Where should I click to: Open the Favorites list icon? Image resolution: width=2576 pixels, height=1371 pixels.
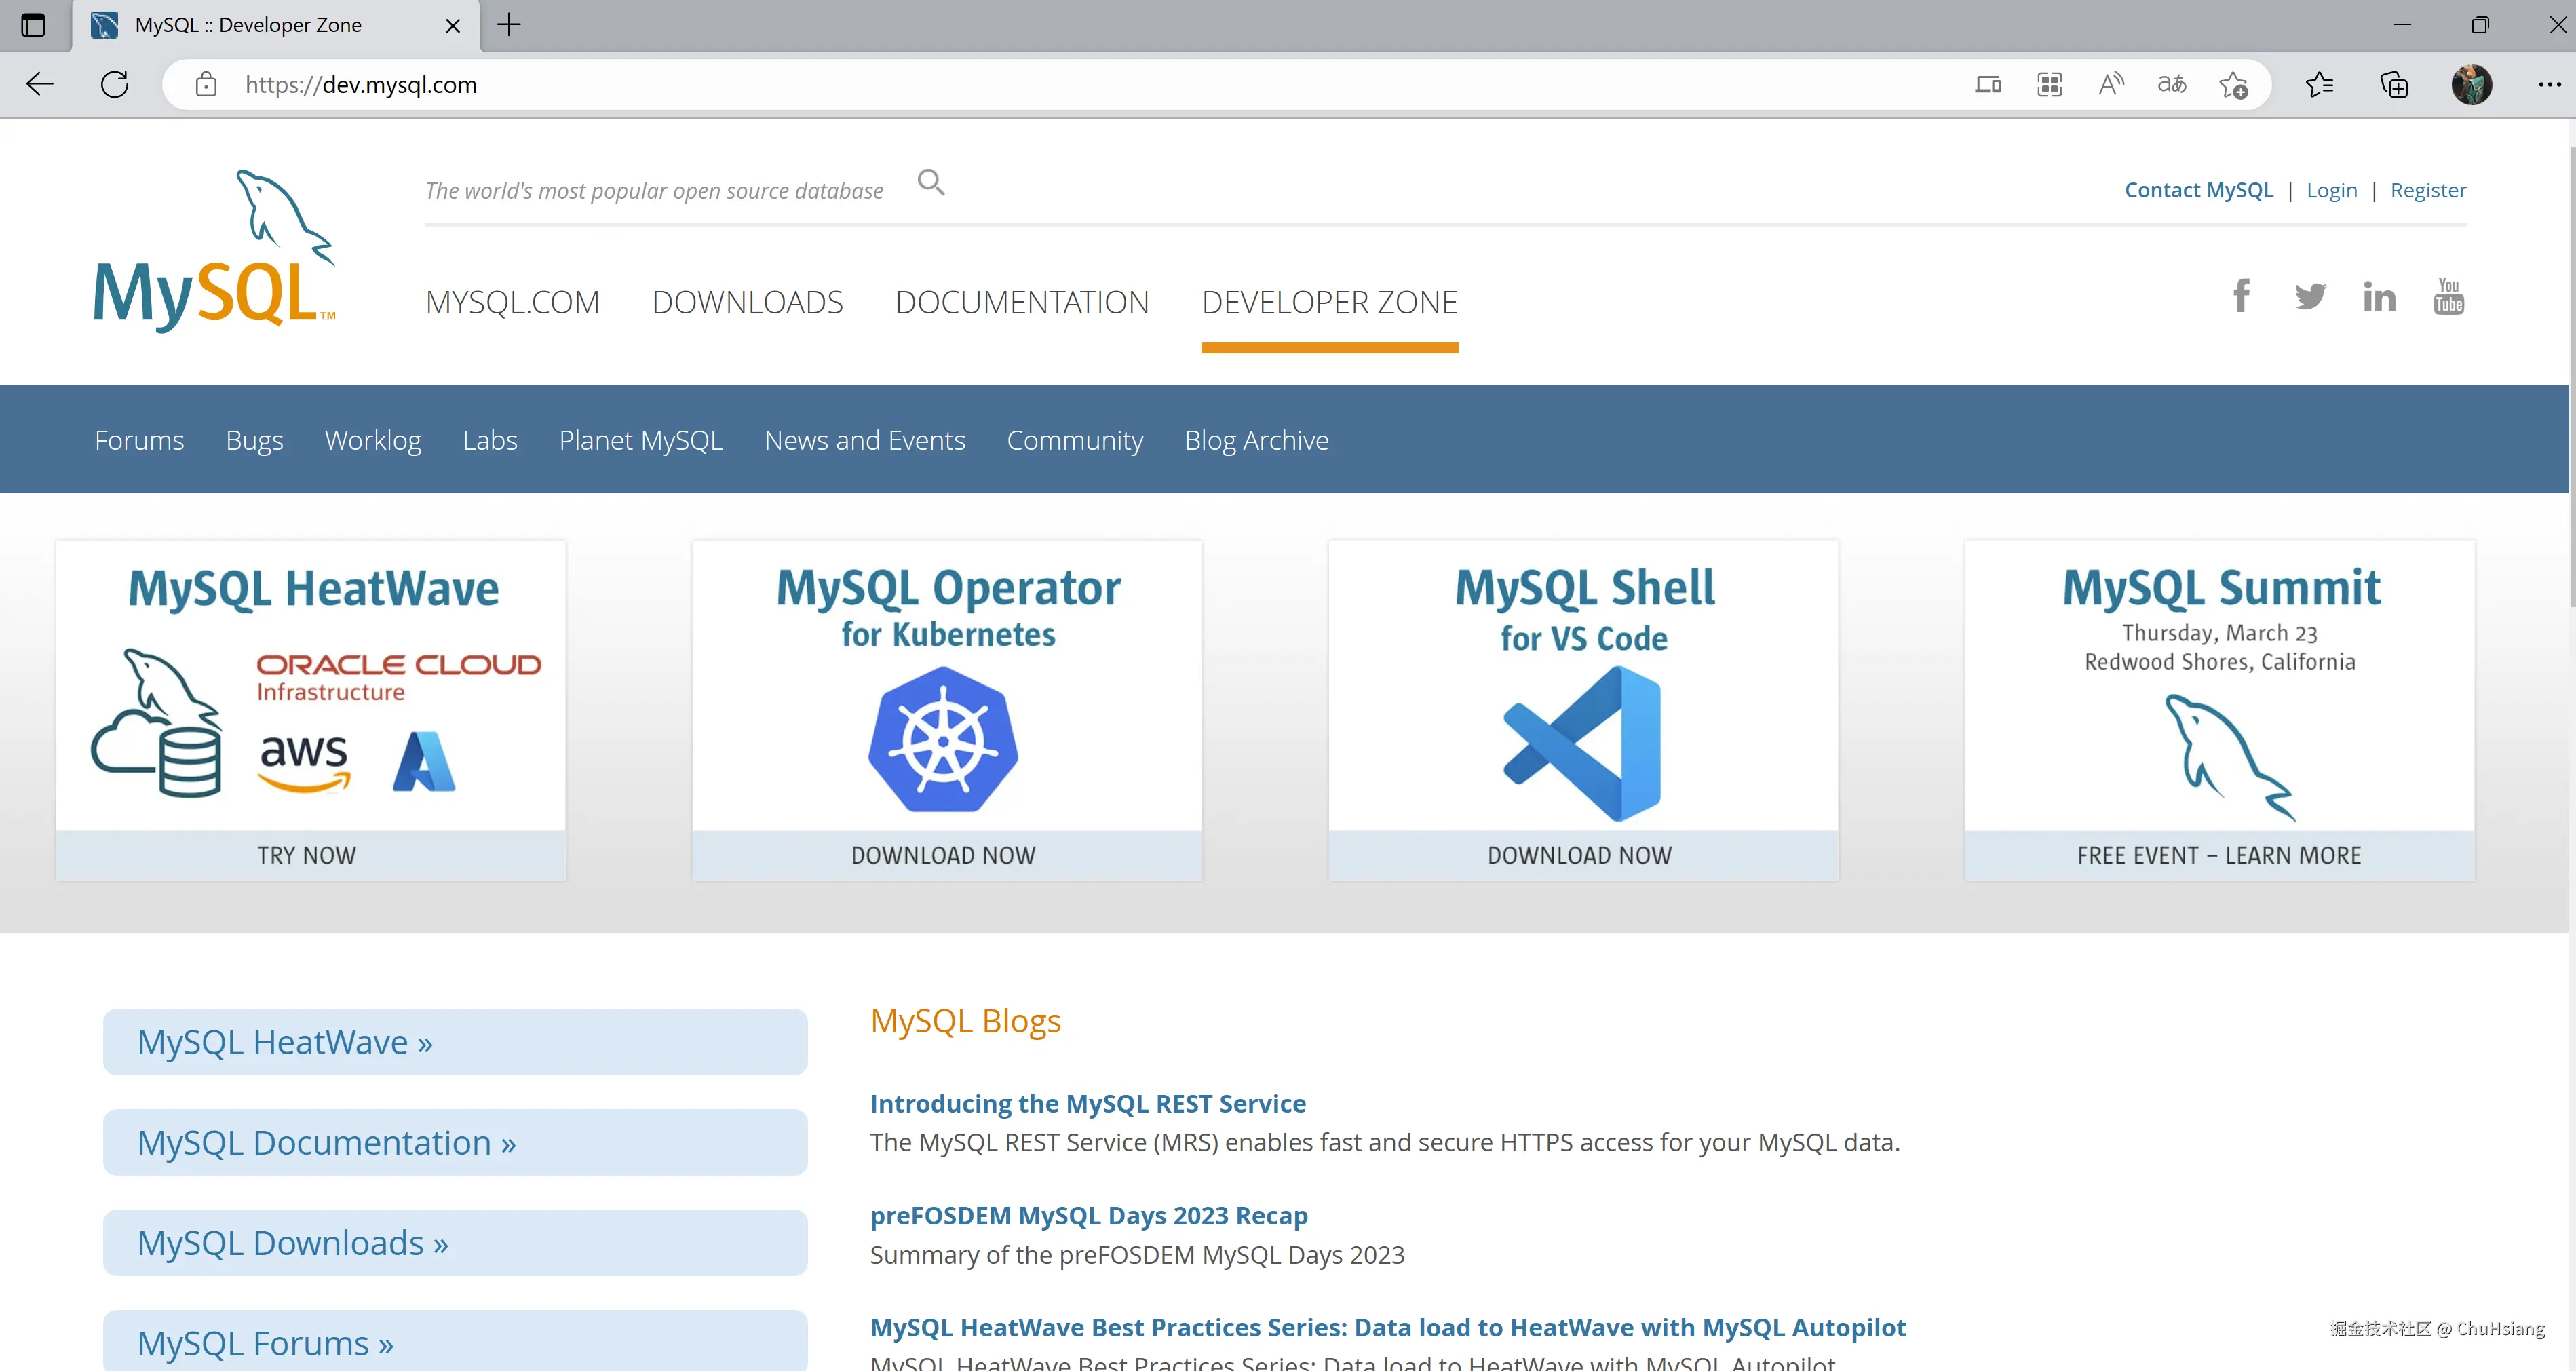point(2319,85)
